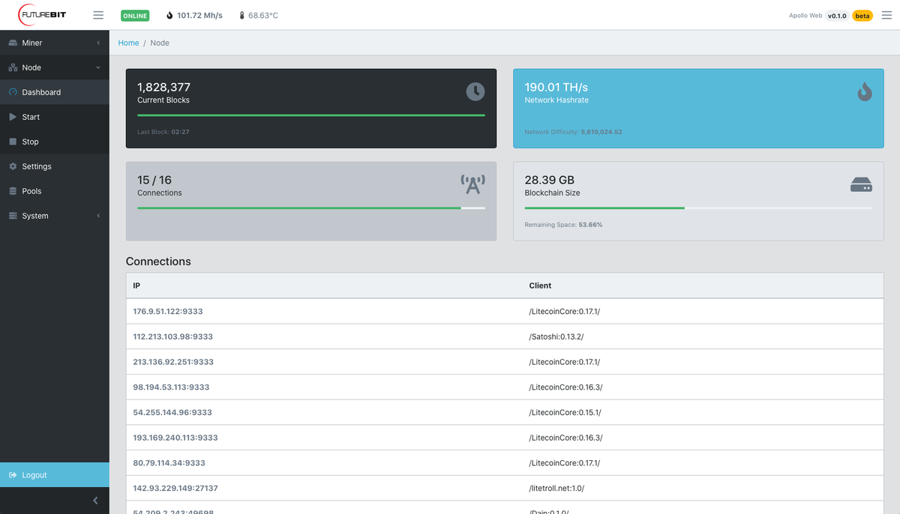
Task: Click the antenna icon on the Connections card
Action: pyautogui.click(x=473, y=184)
